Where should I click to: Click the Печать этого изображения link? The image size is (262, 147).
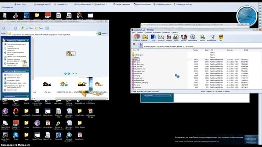click(16, 57)
